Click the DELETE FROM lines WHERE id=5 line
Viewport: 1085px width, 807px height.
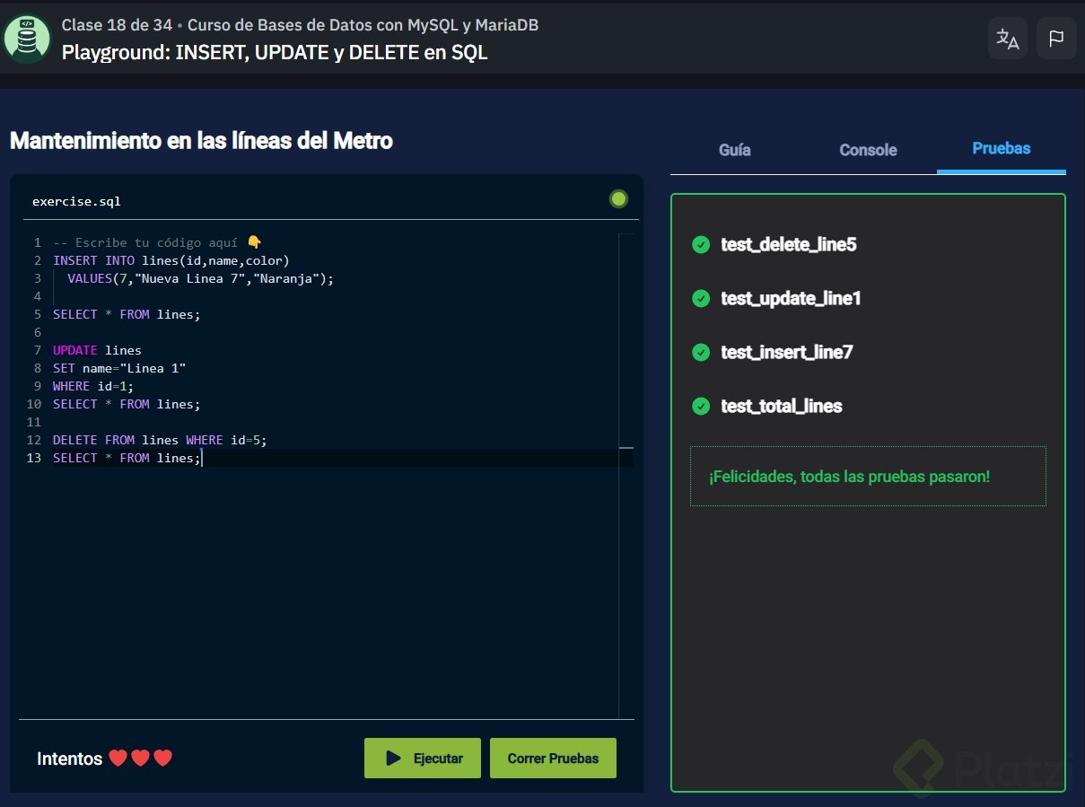click(x=160, y=440)
